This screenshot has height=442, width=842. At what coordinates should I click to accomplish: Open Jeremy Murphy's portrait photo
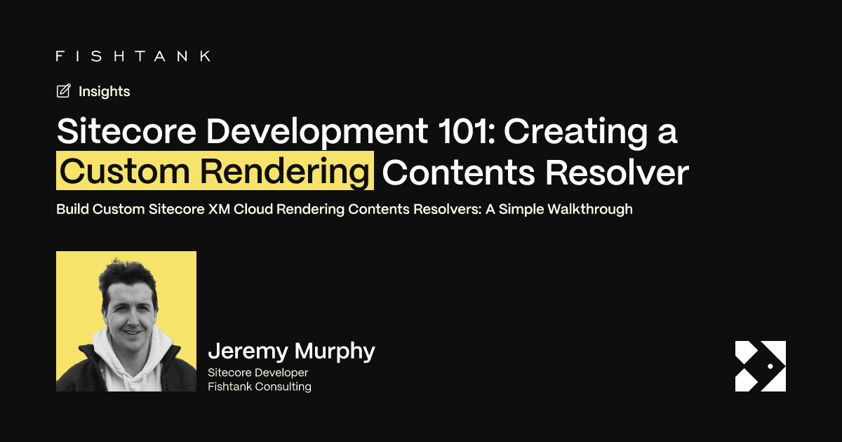pyautogui.click(x=126, y=321)
